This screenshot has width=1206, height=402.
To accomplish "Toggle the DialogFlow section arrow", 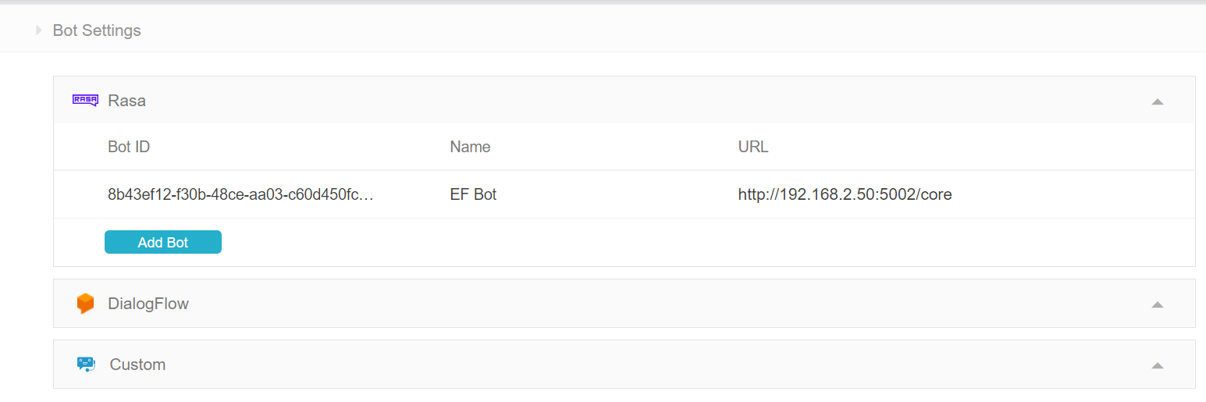I will pos(1157,304).
